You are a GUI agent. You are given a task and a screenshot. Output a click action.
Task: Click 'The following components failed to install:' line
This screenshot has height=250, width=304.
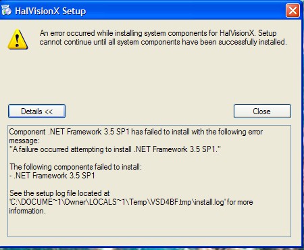coord(76,167)
